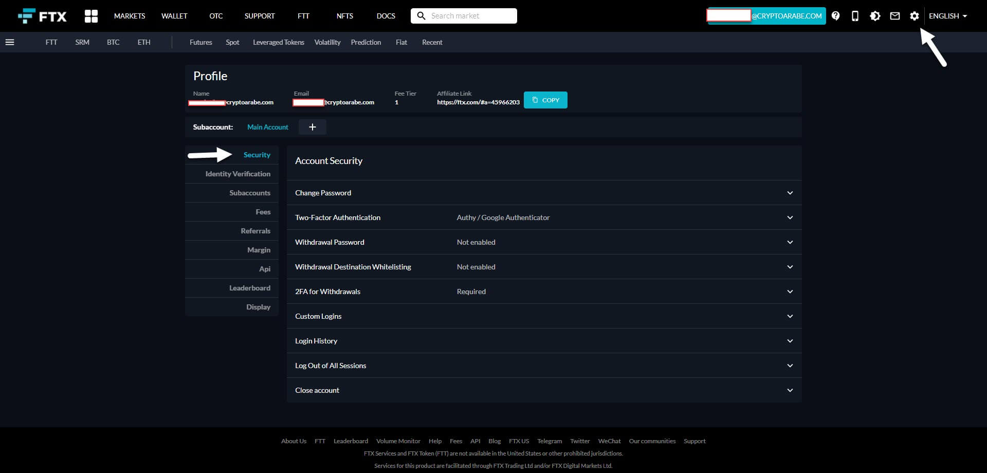Open the Futures category
987x473 pixels.
[200, 42]
